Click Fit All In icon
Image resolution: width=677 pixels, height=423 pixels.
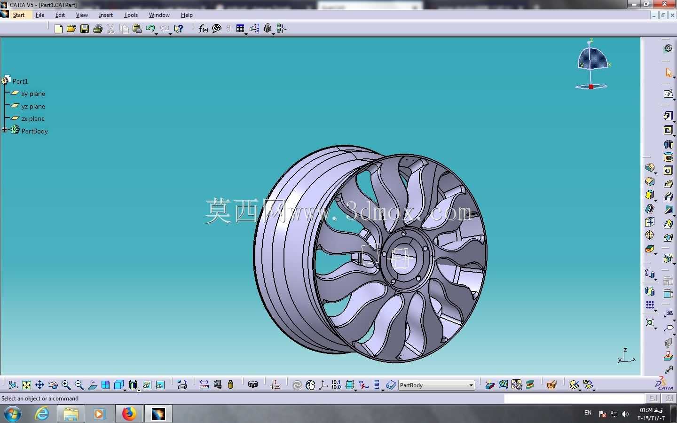(26, 385)
